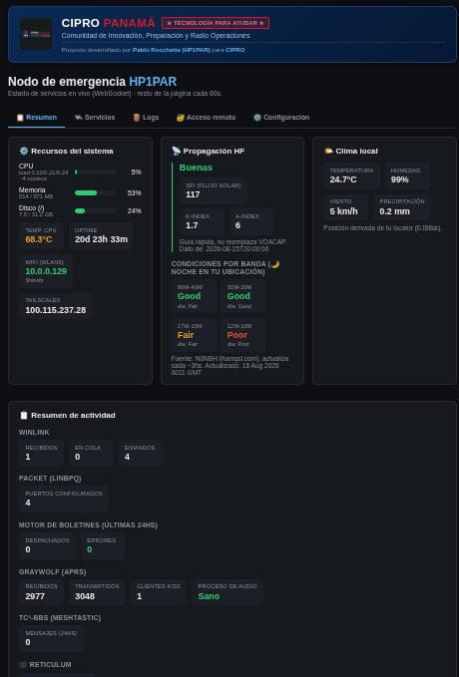Click the Disco usage progress bar
Screen dimensions: 459x677
point(95,210)
